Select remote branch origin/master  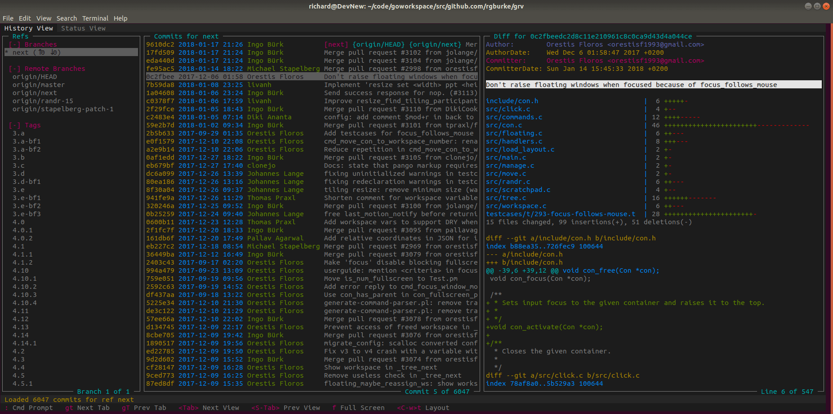39,85
